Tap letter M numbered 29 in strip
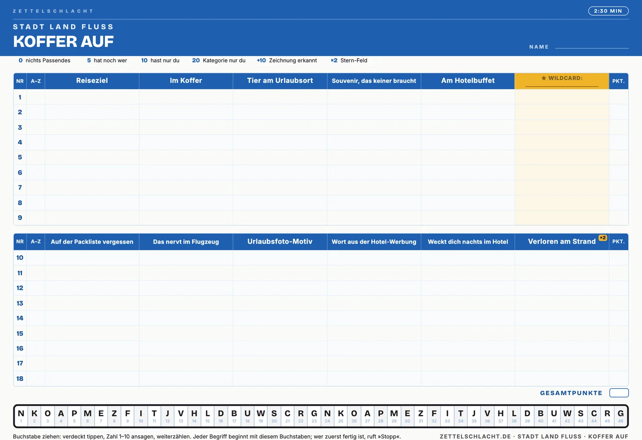Viewport: 642px width, 440px height. (x=394, y=416)
